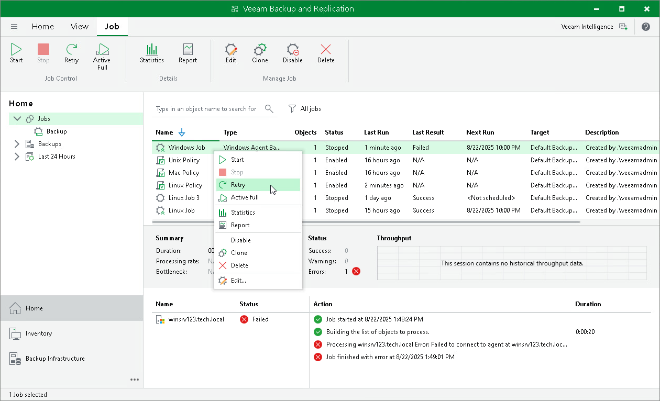Screen dimensions: 660x401
Task: Choose Retry in the context menu
Action: click(258, 185)
